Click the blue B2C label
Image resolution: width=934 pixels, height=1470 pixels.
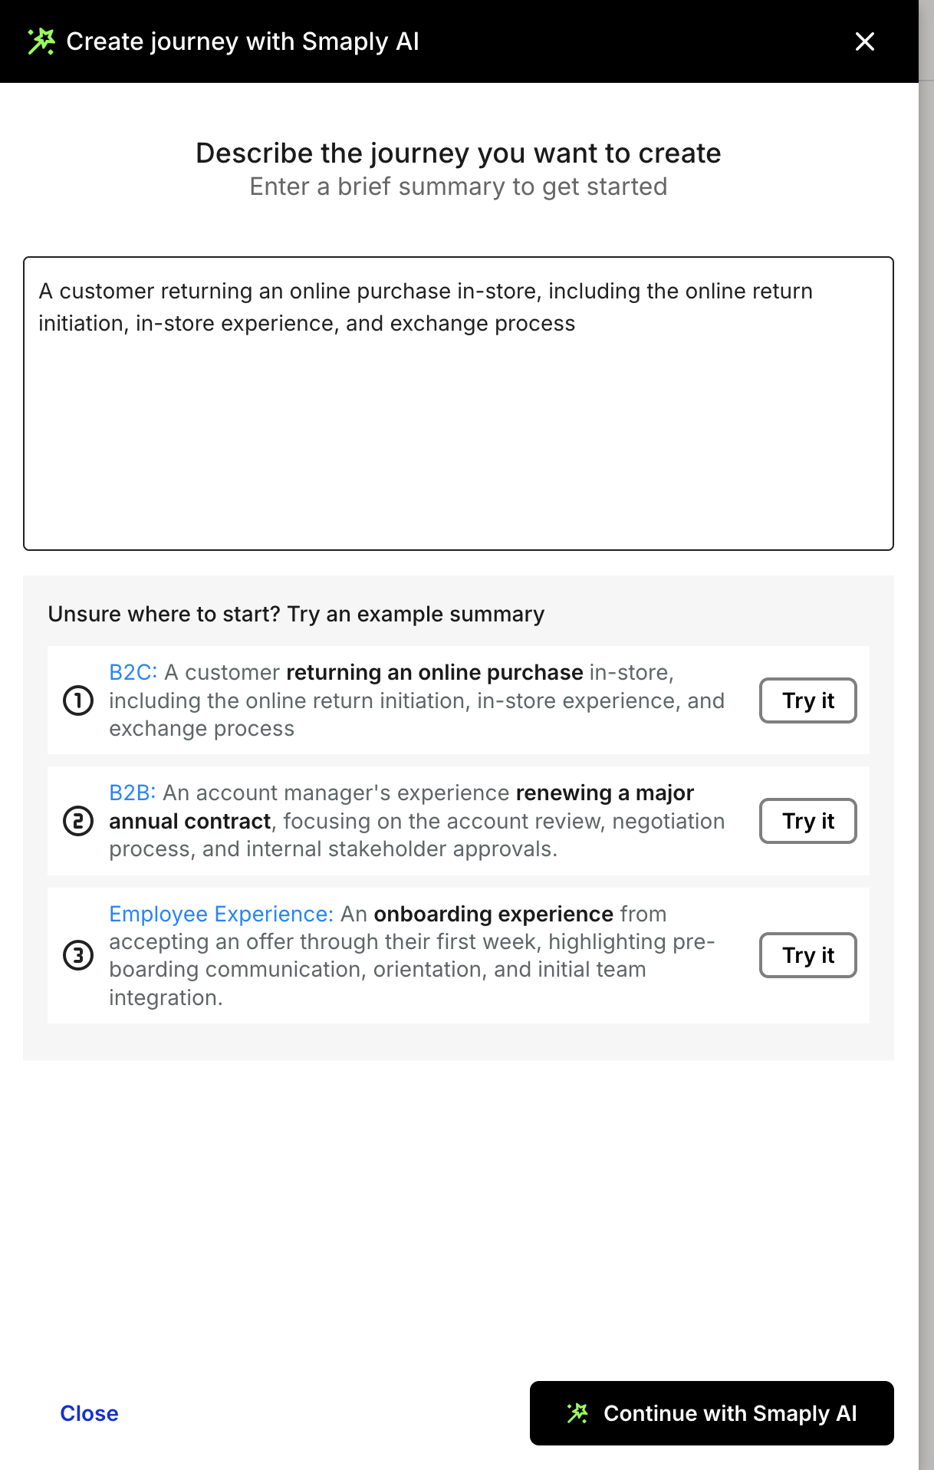click(133, 673)
